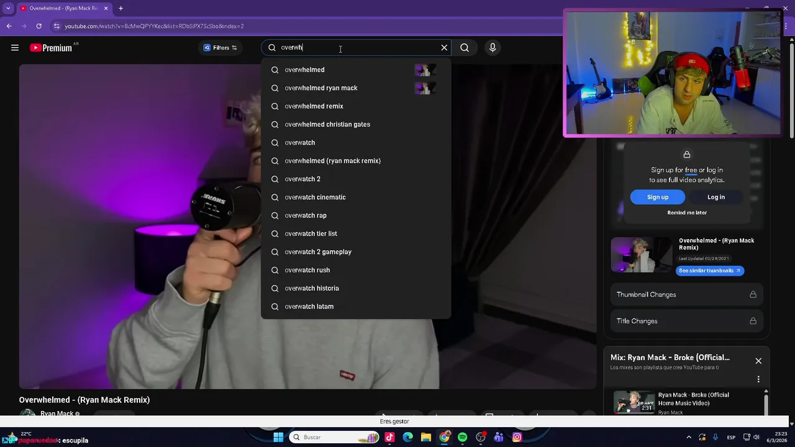Click the lock icon on Thumbnail Changes
The height and width of the screenshot is (447, 795).
753,294
